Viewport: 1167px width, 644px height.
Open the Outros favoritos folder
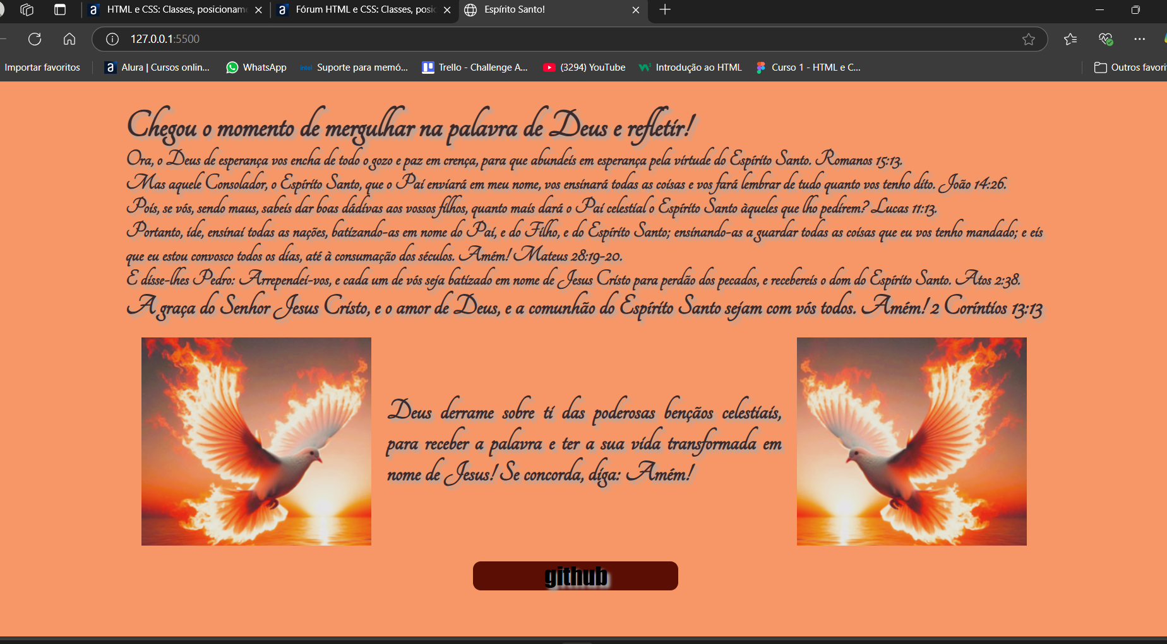click(1130, 67)
